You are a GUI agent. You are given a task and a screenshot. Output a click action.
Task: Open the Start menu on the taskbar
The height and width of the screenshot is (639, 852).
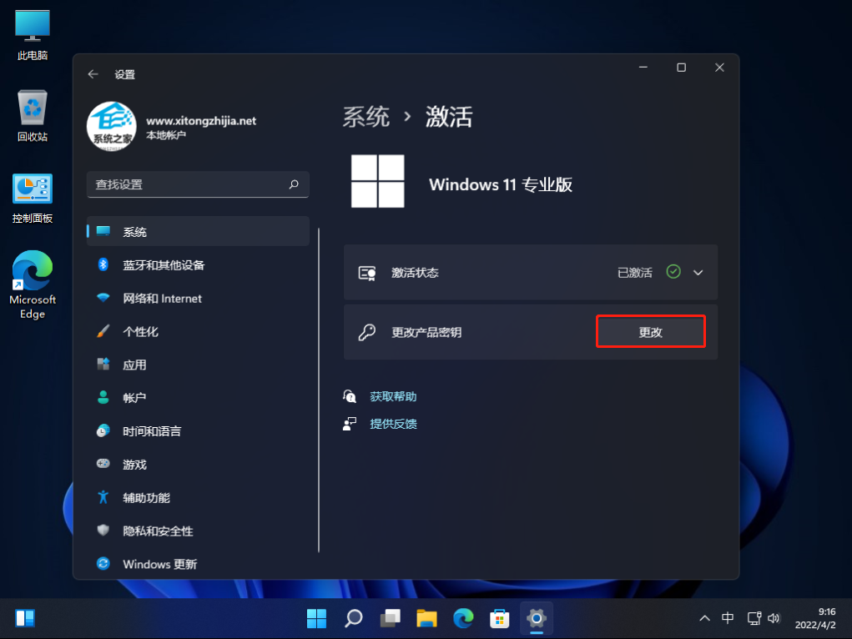coord(316,618)
